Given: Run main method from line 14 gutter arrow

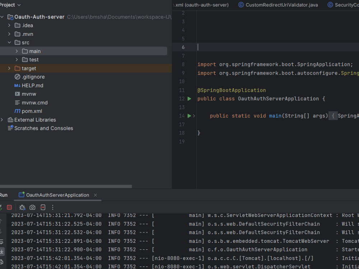Looking at the screenshot, I should [189, 116].
